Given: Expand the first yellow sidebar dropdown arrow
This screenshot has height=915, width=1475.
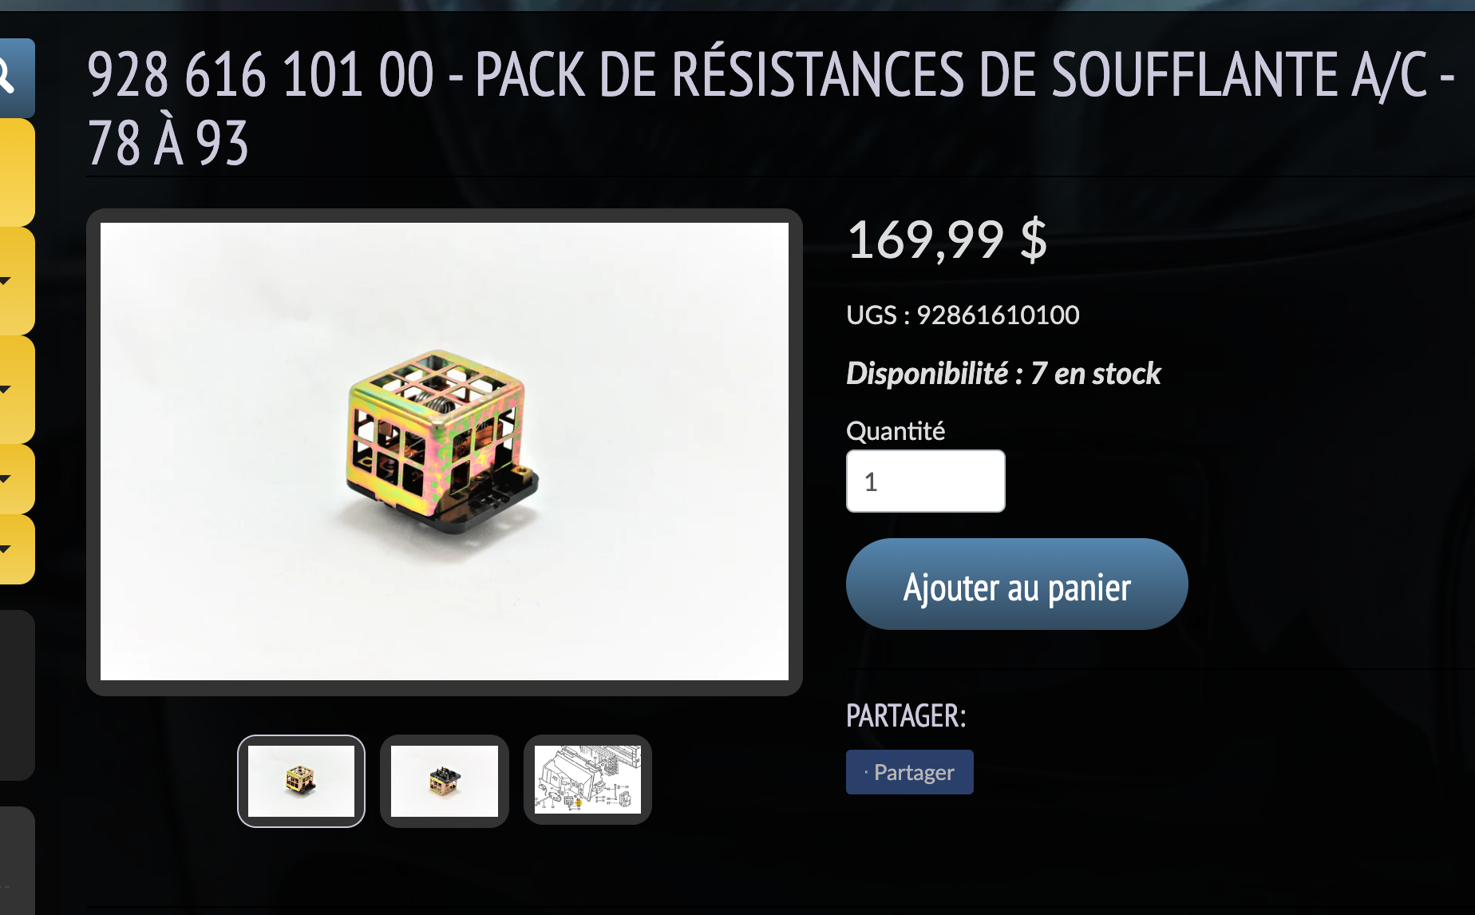Looking at the screenshot, I should 6,281.
